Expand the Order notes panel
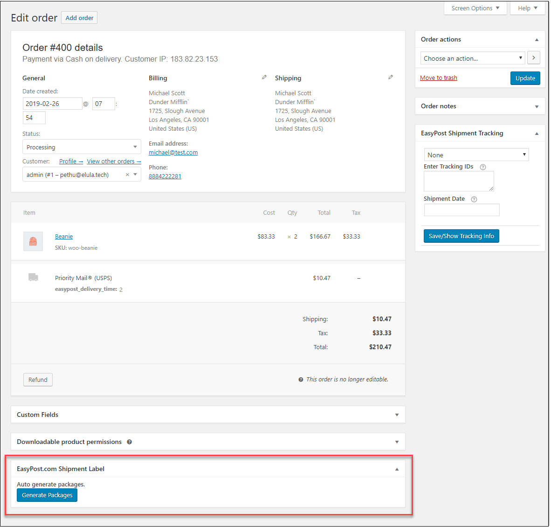This screenshot has width=551, height=528. [537, 106]
